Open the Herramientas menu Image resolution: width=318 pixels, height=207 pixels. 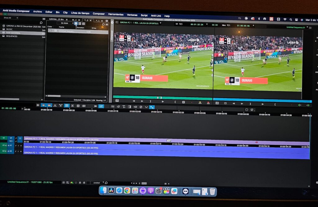pos(116,14)
